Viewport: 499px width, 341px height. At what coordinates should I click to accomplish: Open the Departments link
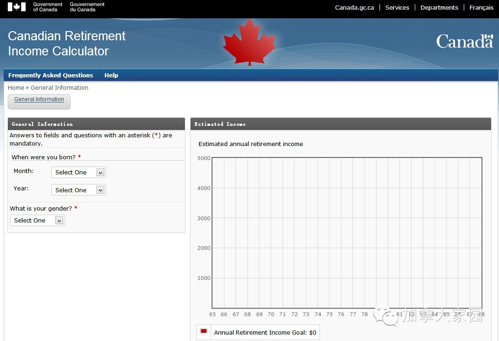click(439, 7)
